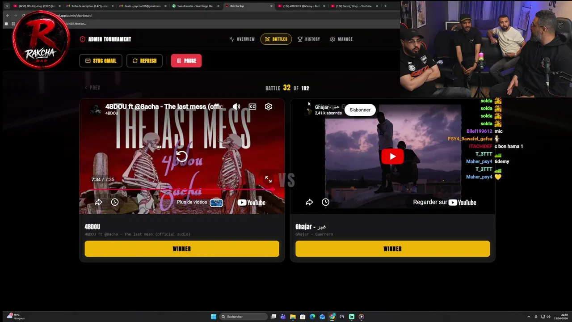
Task: Open Plus de vidéos on 4BDOU player
Action: (200, 202)
